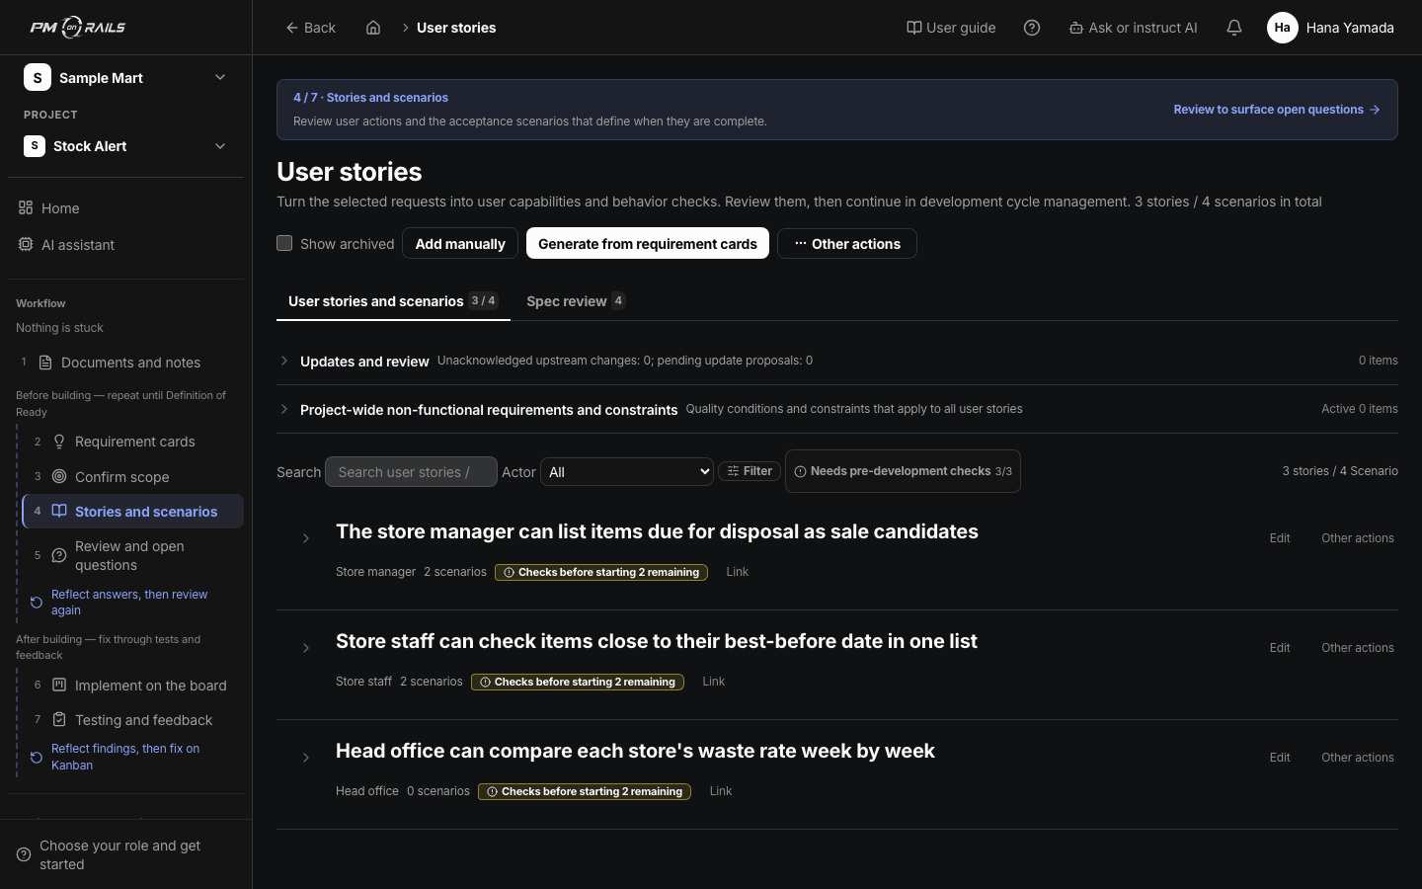Open the Confirm scope step
The width and height of the screenshot is (1422, 889).
[x=132, y=477]
